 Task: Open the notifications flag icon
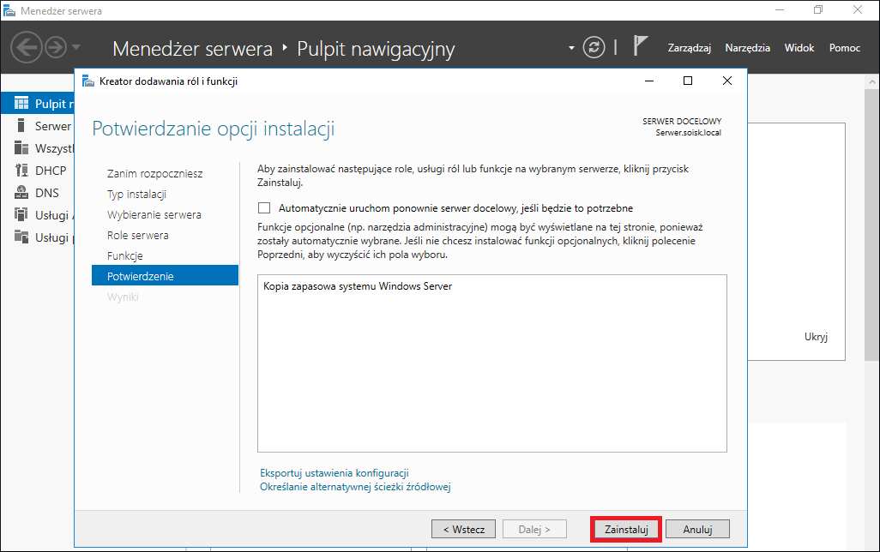click(x=641, y=46)
